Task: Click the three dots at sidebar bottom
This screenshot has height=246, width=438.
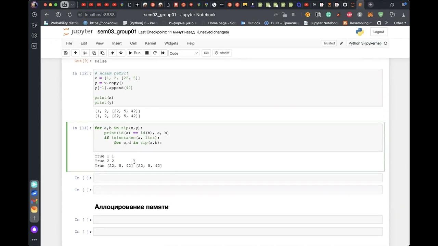Action: pos(34,240)
